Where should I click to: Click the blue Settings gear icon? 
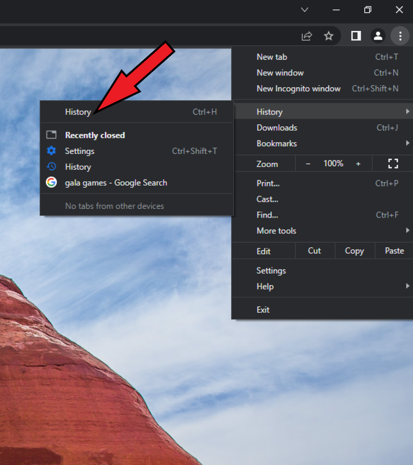[x=51, y=151]
